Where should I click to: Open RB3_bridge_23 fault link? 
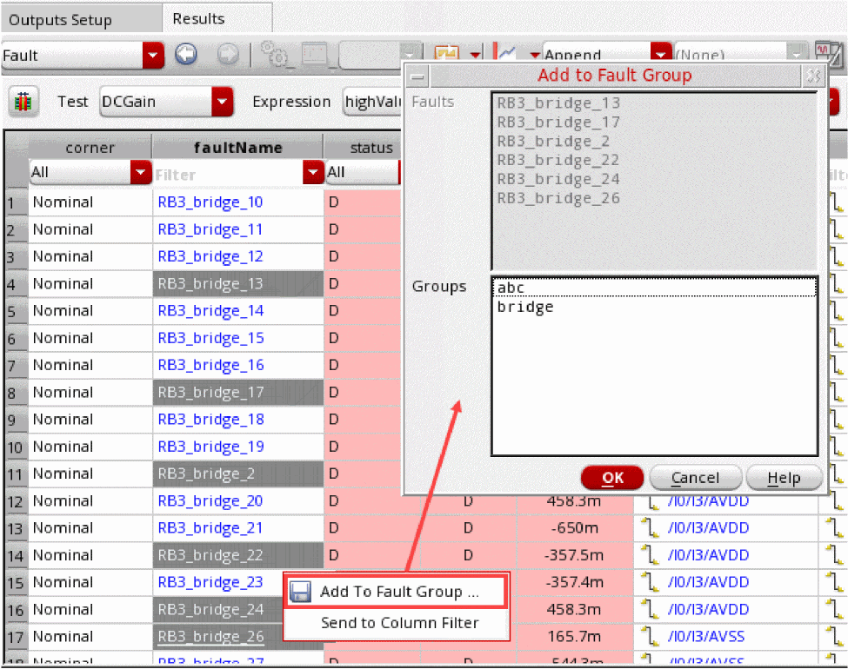(x=210, y=582)
